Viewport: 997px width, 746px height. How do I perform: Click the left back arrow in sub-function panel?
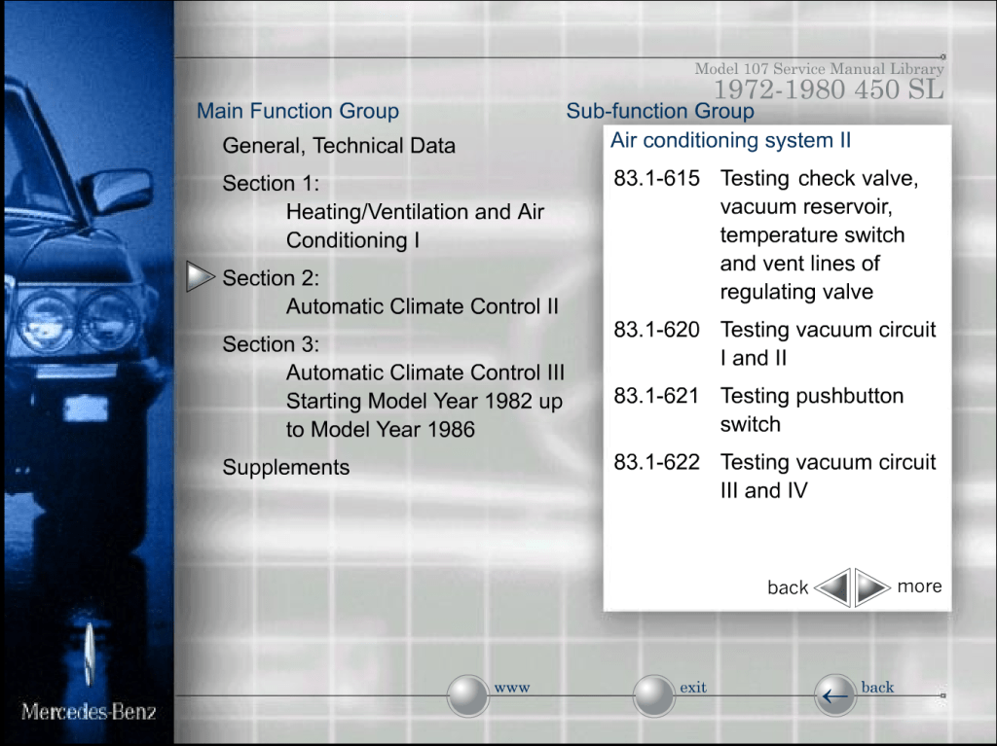point(832,587)
